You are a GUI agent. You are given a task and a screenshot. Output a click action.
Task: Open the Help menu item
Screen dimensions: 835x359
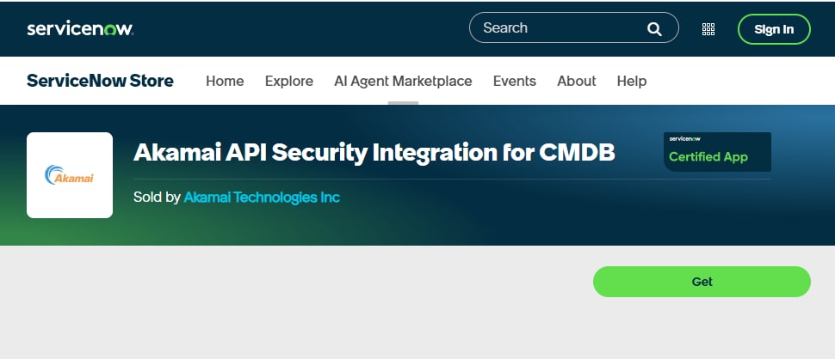tap(632, 82)
